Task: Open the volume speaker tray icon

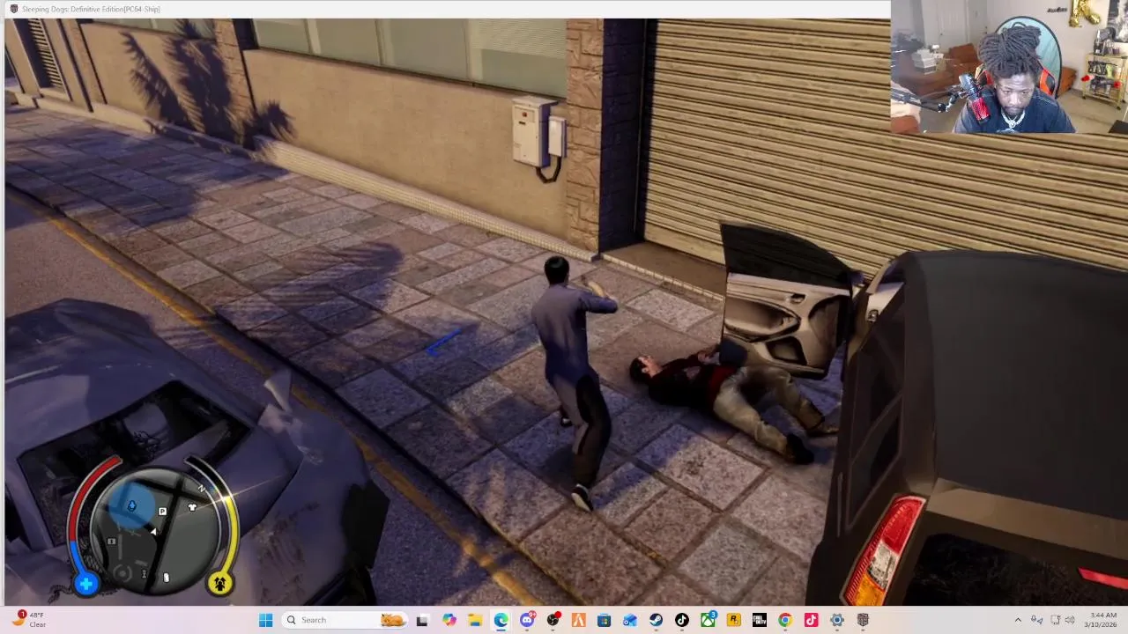Action: [x=1072, y=620]
